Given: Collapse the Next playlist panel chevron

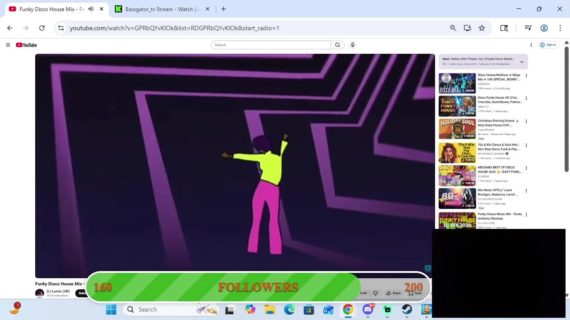Looking at the screenshot, I should [x=521, y=62].
